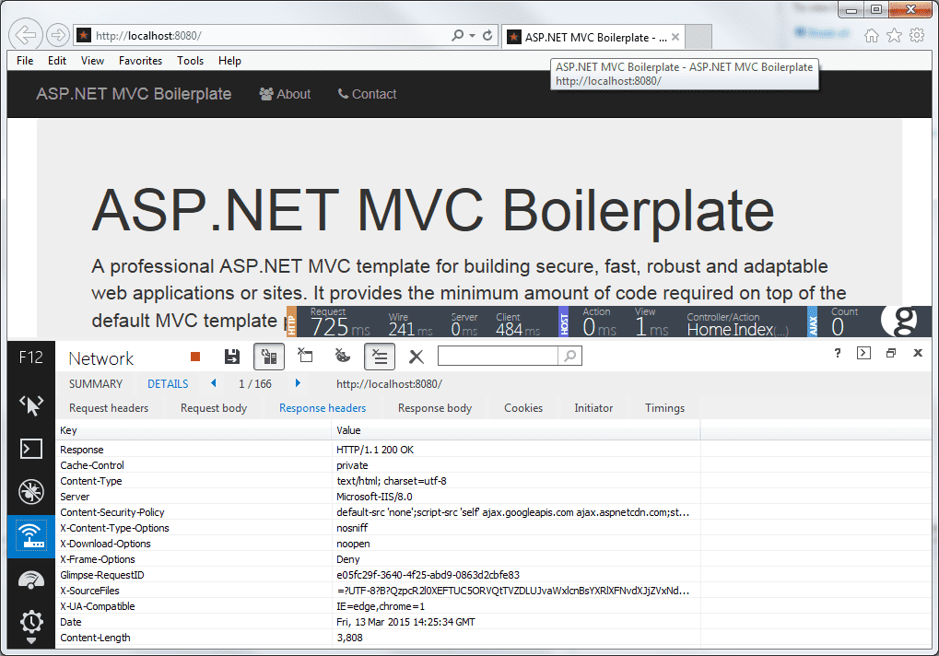Open Glimpse AJAX Count section

click(843, 322)
